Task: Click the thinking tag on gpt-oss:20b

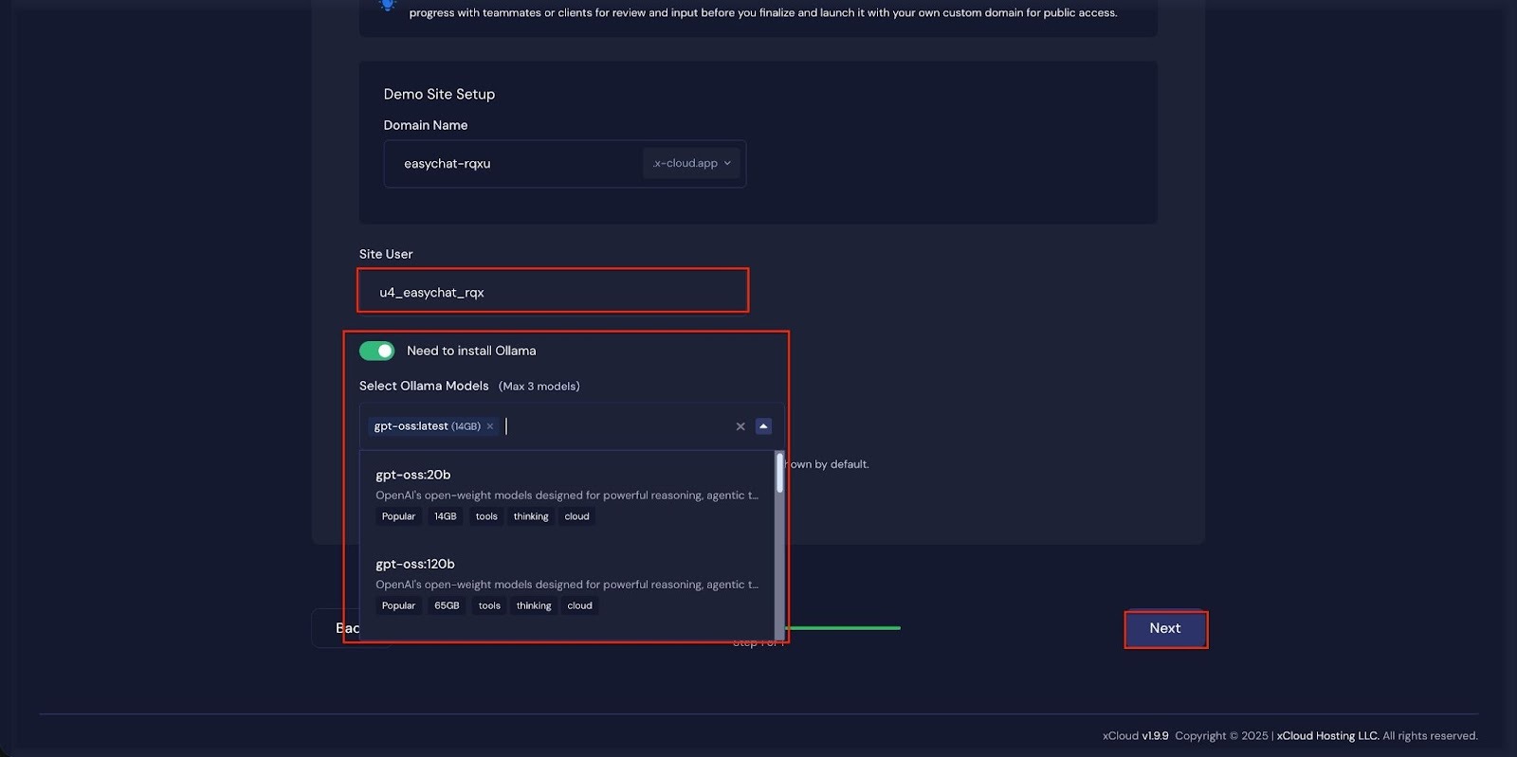Action: tap(531, 516)
